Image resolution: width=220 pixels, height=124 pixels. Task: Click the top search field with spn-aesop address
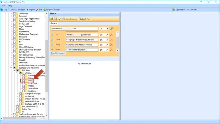[75, 29]
